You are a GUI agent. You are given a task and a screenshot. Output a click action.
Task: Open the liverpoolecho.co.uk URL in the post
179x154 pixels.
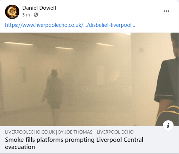pos(70,25)
